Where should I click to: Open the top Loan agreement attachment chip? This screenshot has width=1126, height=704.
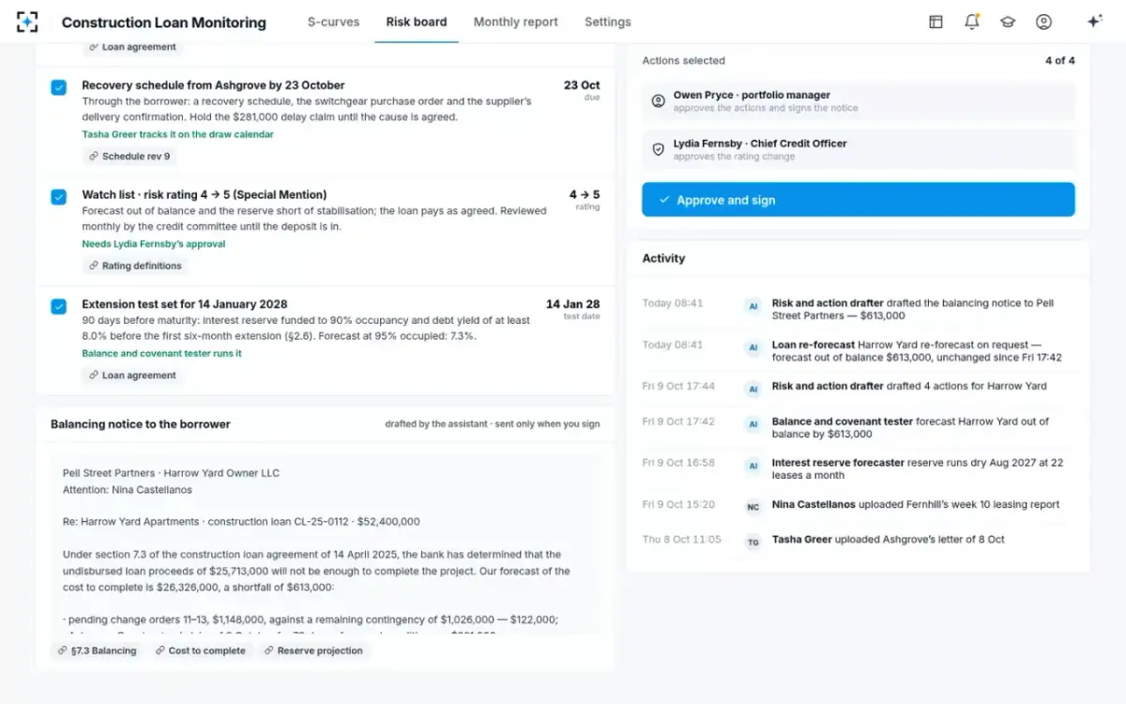pyautogui.click(x=132, y=47)
